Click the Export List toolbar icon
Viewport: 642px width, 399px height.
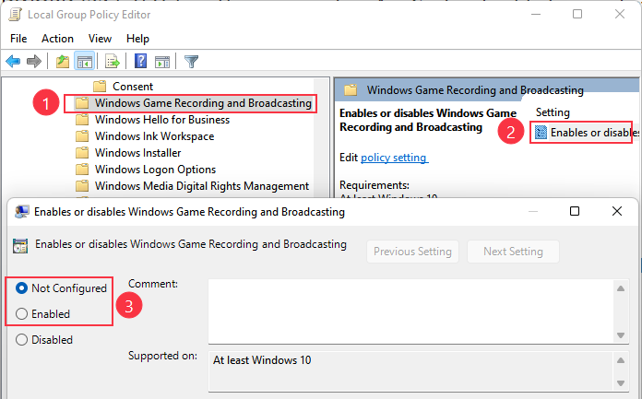(113, 62)
